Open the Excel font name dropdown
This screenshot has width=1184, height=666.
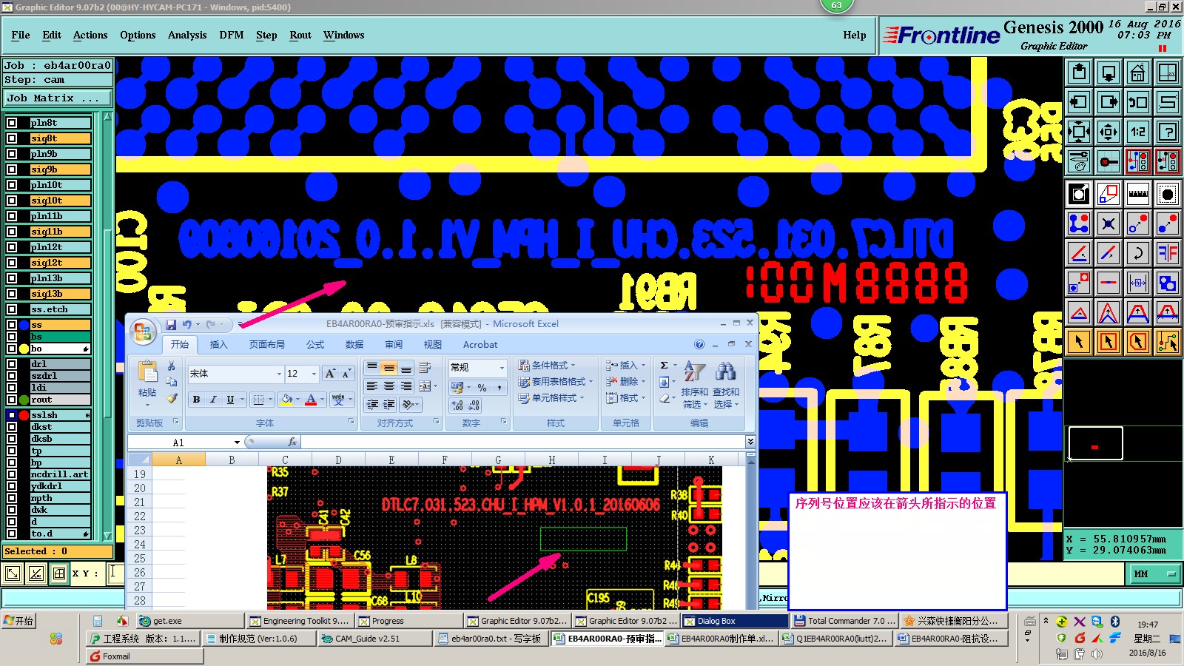pos(279,374)
